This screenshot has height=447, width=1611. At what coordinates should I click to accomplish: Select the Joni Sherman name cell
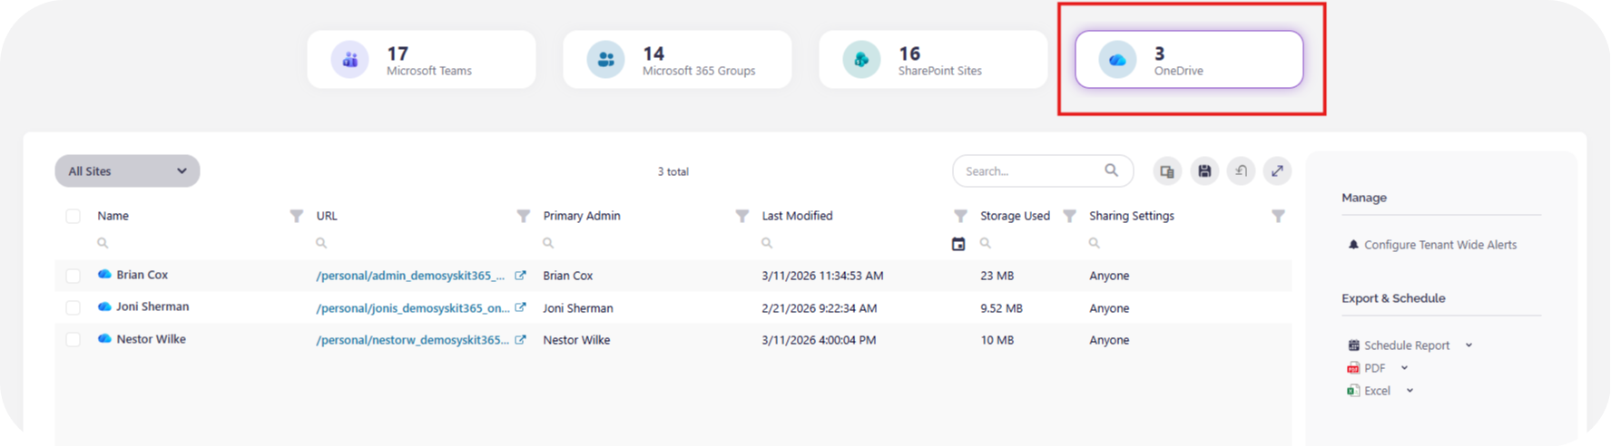tap(152, 306)
